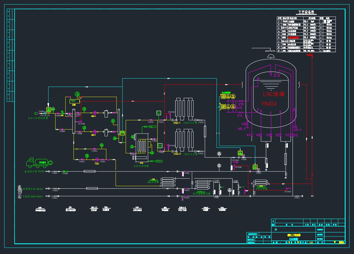
Task: Click the equipment table title at top right
Action: click(306, 13)
